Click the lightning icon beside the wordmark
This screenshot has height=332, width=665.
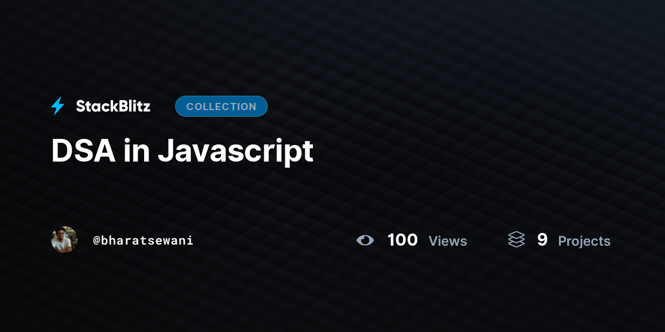(58, 106)
